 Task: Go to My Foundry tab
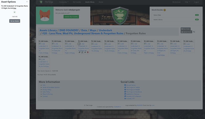[77, 2]
